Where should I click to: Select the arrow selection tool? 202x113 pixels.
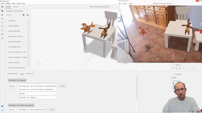2,15
